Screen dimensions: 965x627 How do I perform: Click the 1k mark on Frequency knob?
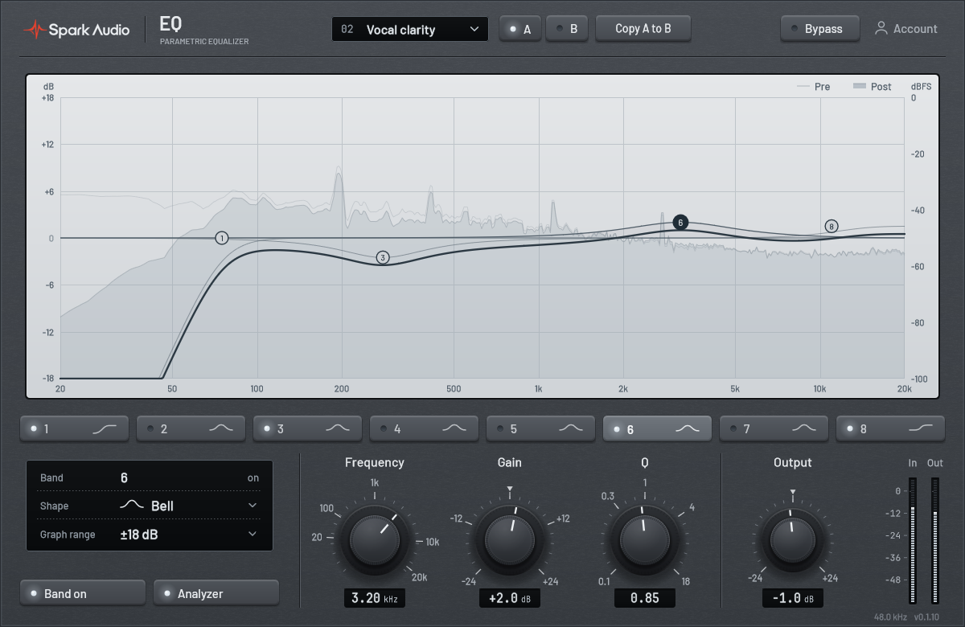[375, 482]
